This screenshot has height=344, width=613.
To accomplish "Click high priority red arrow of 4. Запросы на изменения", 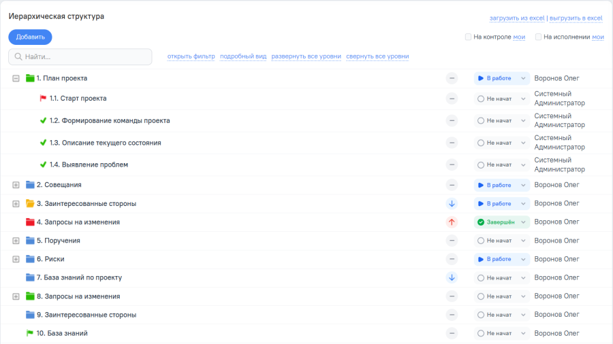I will 452,222.
